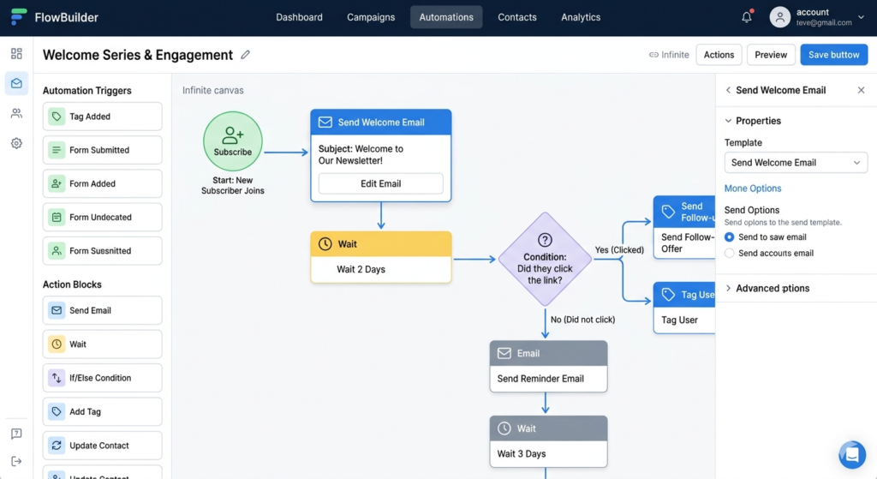The width and height of the screenshot is (877, 479).
Task: Open the chat support bubble
Action: click(x=852, y=454)
